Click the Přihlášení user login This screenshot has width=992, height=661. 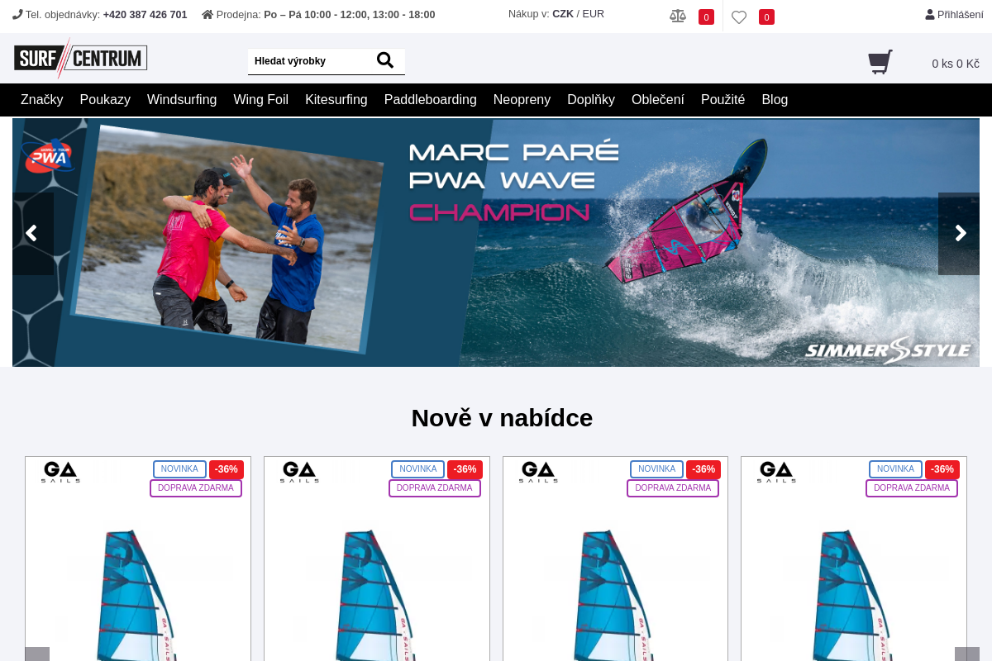click(x=955, y=14)
